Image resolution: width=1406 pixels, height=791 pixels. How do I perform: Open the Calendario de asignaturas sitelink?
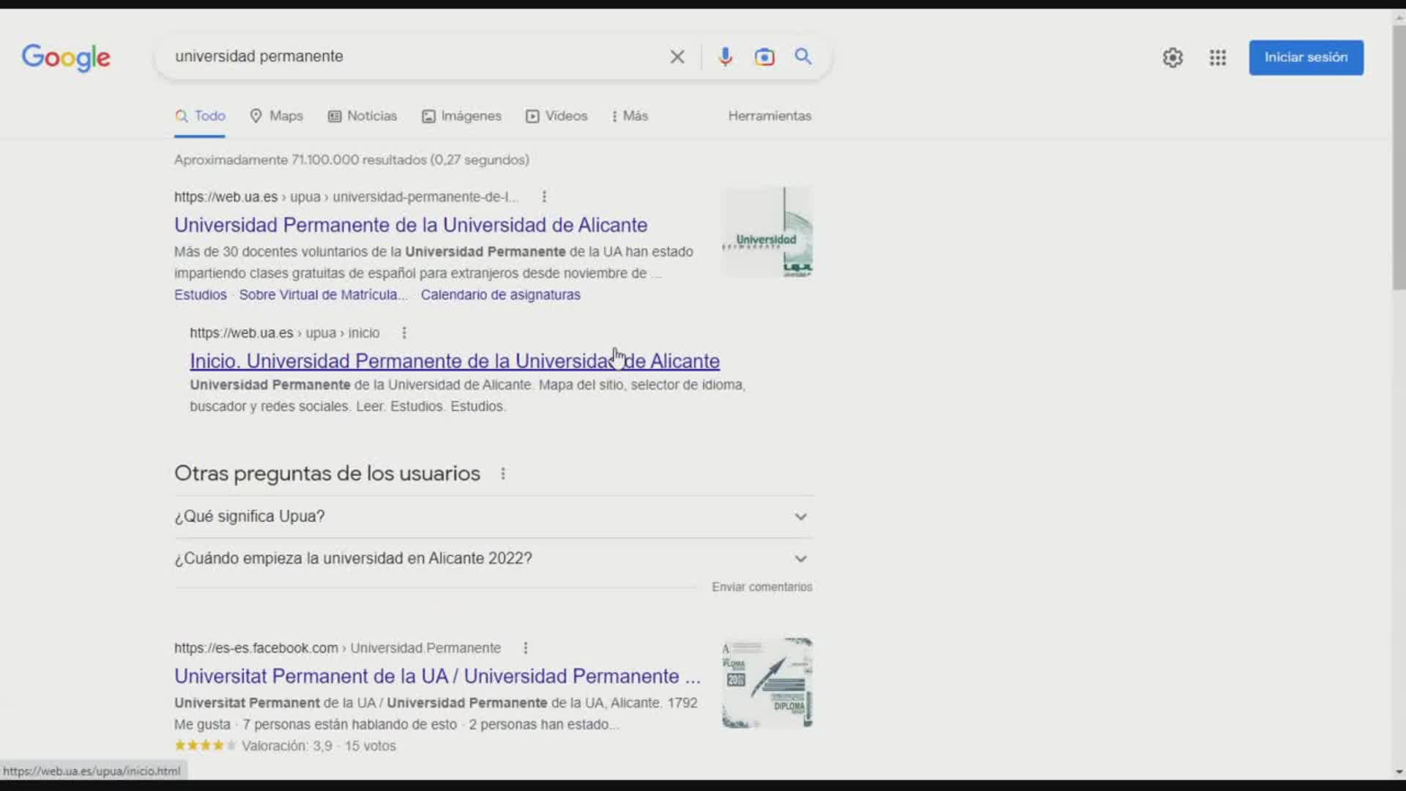(500, 294)
